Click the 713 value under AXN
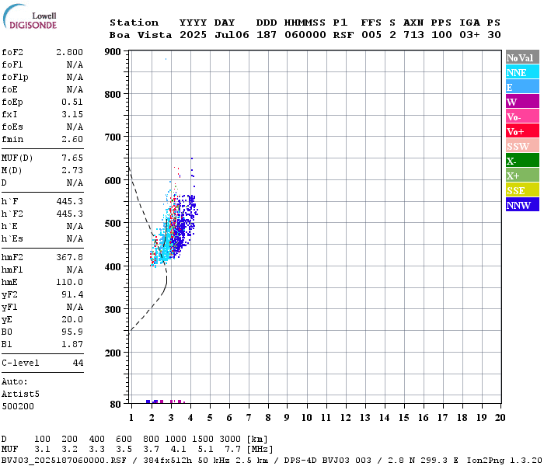 tap(413, 35)
